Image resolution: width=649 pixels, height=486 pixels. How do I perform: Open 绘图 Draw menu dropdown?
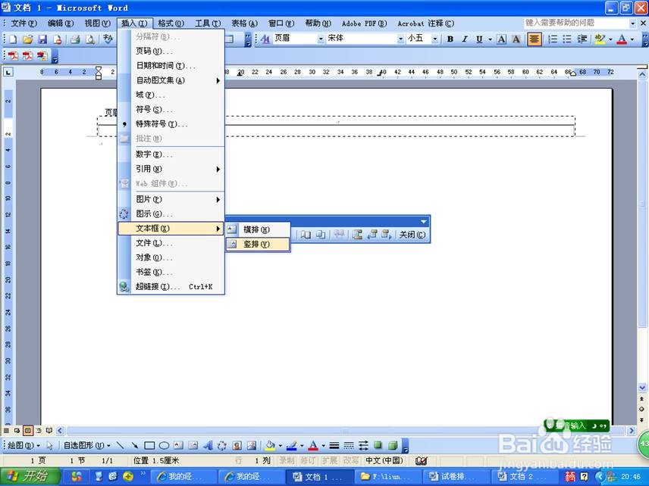(x=24, y=445)
